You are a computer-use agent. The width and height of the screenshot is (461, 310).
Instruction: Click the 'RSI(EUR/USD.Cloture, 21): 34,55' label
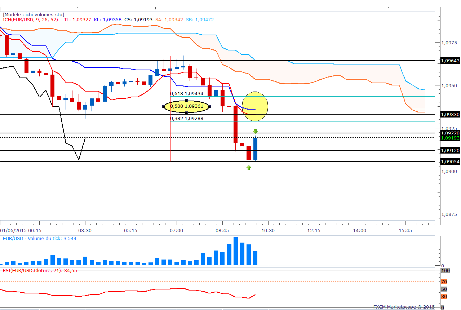pos(40,270)
